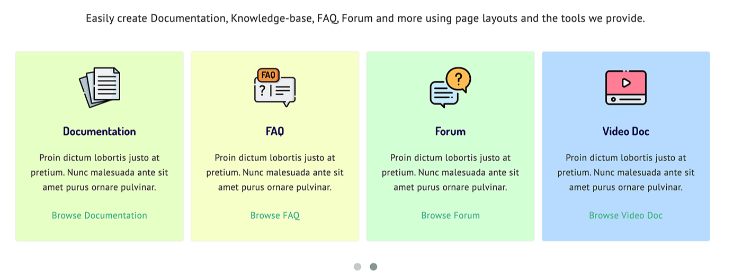Open the Browse Documentation link
Screen dimensions: 742x280
coord(100,216)
